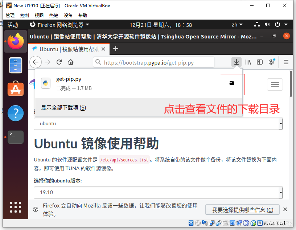Open the network status indicator
The width and height of the screenshot is (296, 230).
click(x=257, y=25)
